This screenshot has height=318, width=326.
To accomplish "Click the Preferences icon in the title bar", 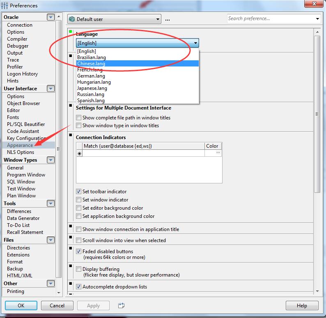I will pos(5,6).
